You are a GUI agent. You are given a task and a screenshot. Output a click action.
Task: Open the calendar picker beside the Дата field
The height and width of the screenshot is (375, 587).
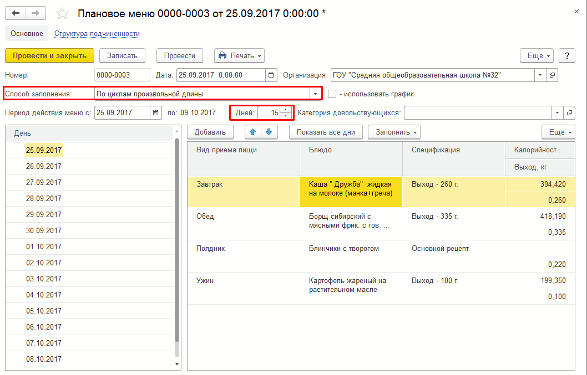(271, 75)
